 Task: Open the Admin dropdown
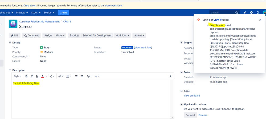coord(139,35)
